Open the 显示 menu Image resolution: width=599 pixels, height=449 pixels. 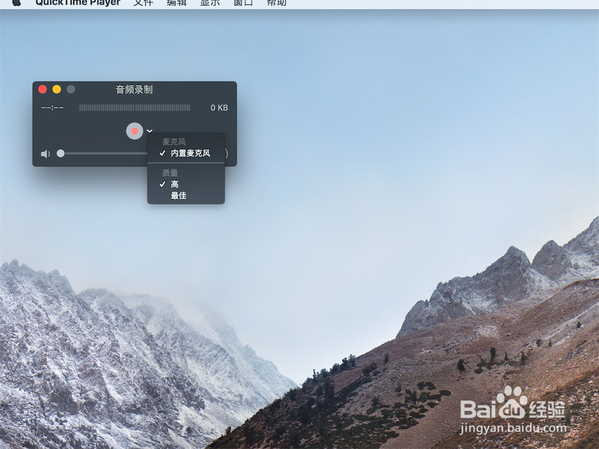209,3
